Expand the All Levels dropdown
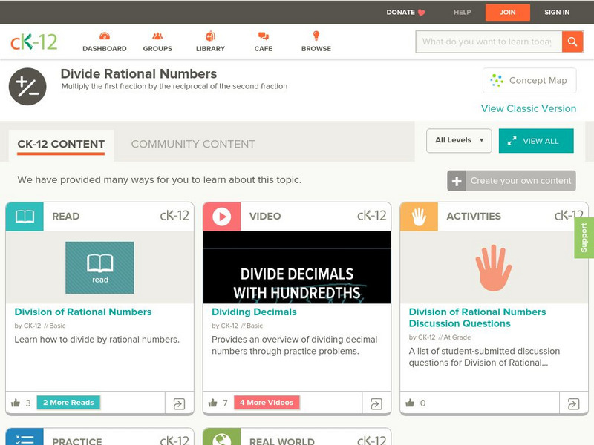Screen dimensions: 594x445 (459, 140)
